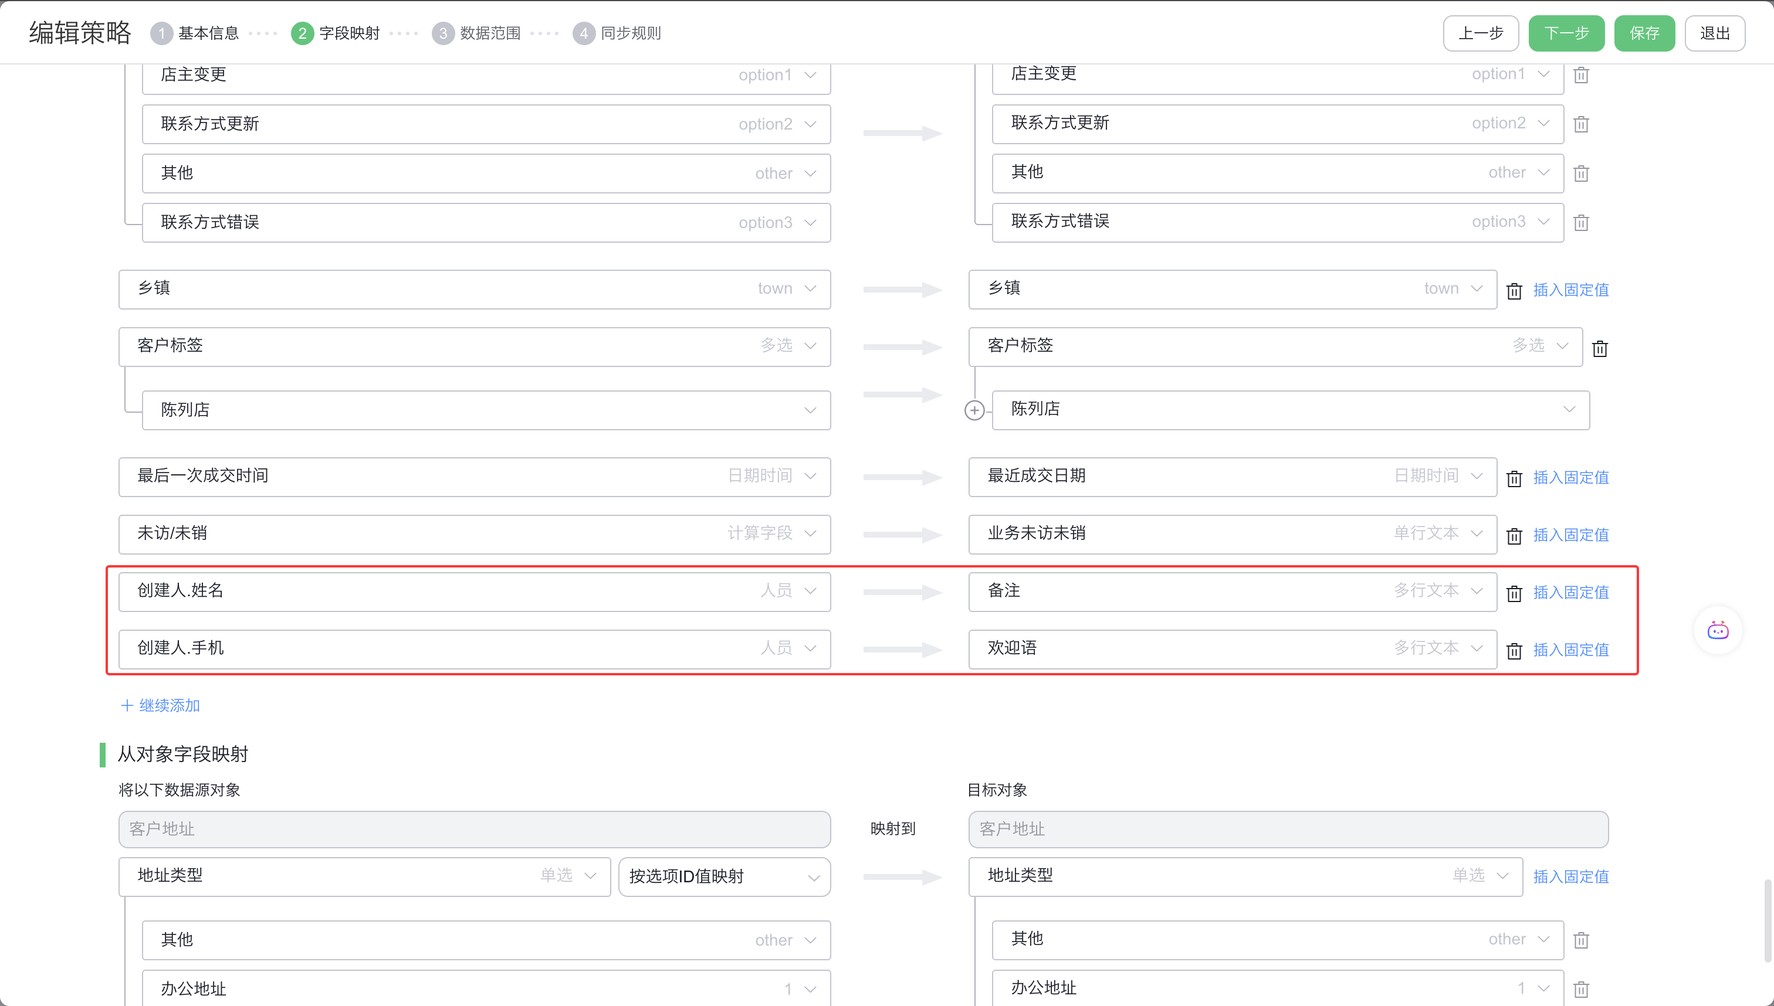Screen dimensions: 1774x1006
Task: Open source 最后一次成交时间 field dropdown
Action: (x=474, y=477)
